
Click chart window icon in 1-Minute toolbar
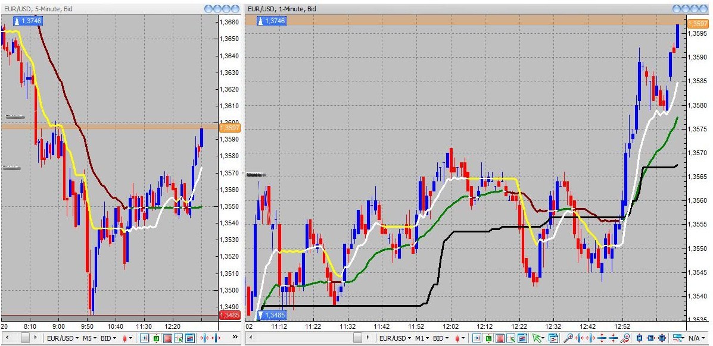tap(522, 338)
